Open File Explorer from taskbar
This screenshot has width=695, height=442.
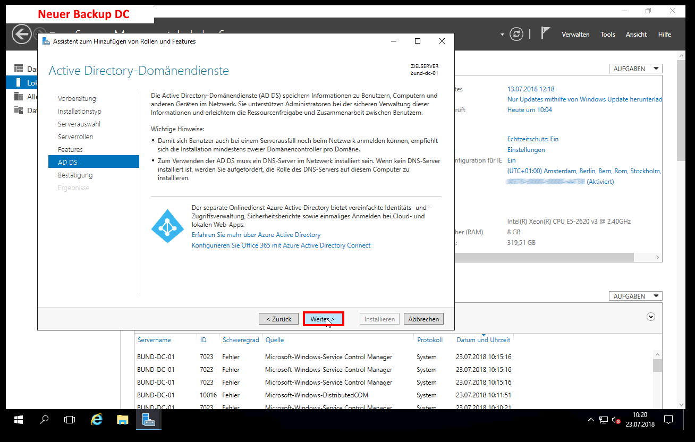(123, 420)
